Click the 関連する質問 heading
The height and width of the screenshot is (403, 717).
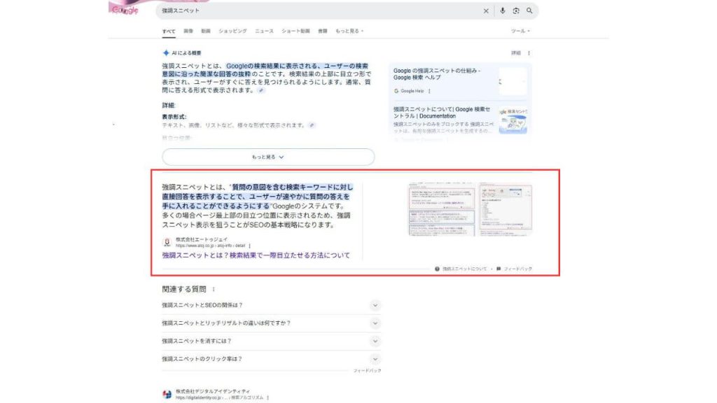point(184,289)
